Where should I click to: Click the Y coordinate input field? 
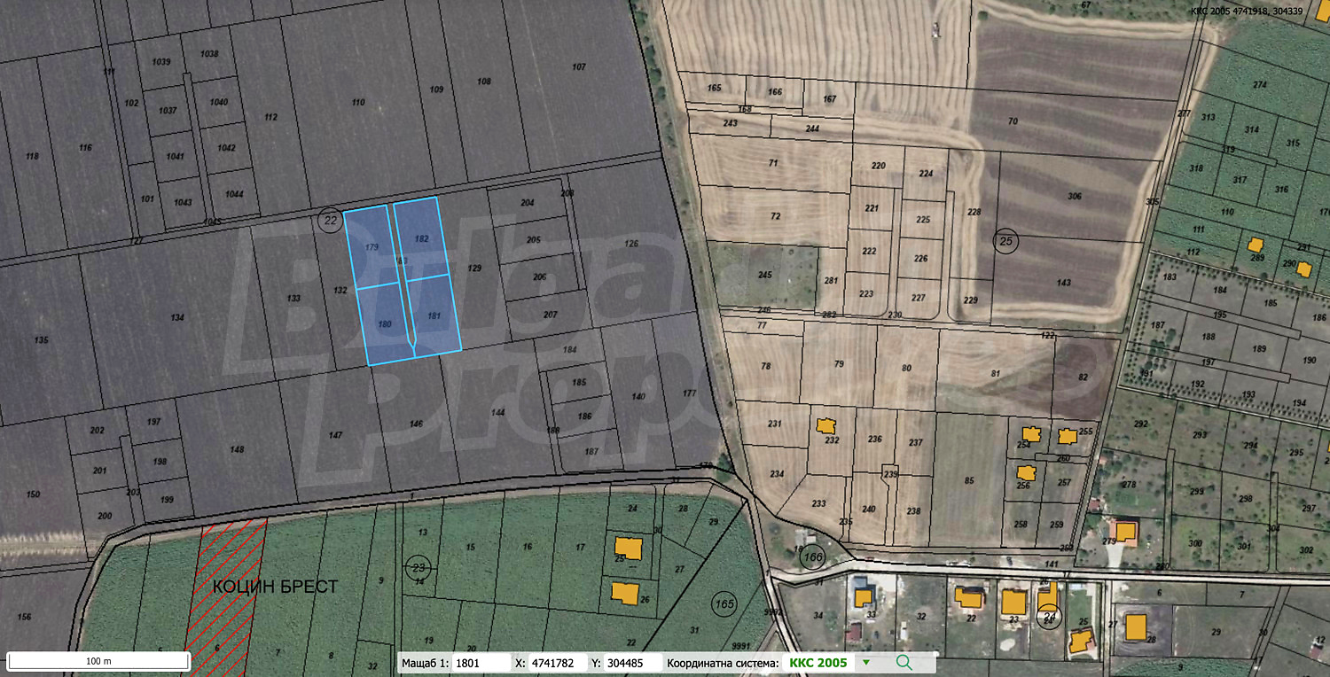(632, 663)
